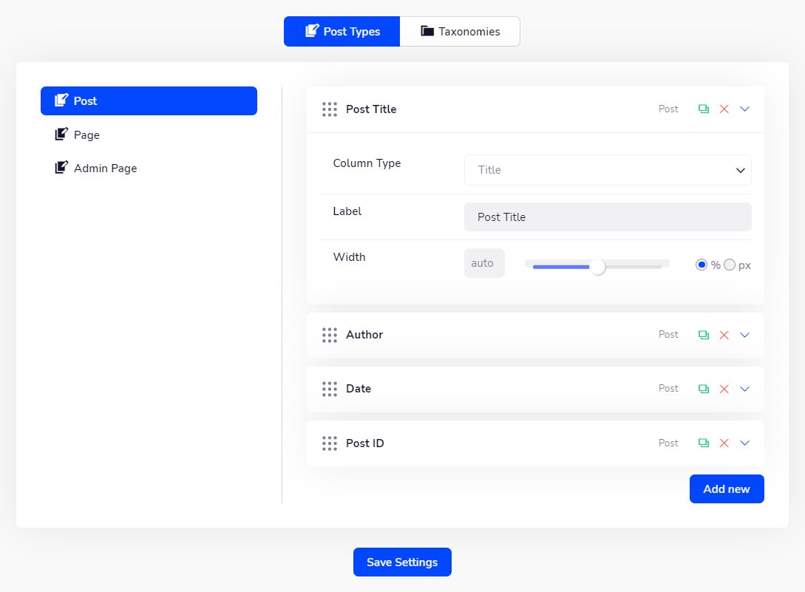Open the Column Type dropdown
805x592 pixels.
click(607, 170)
